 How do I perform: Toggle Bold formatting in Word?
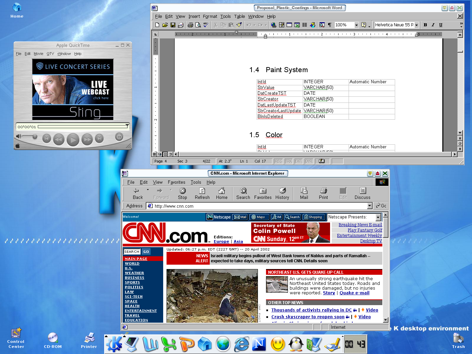(425, 25)
